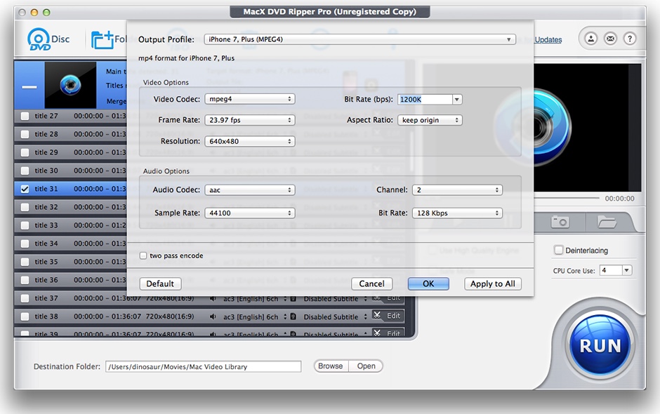Click the Browse button

pyautogui.click(x=331, y=366)
